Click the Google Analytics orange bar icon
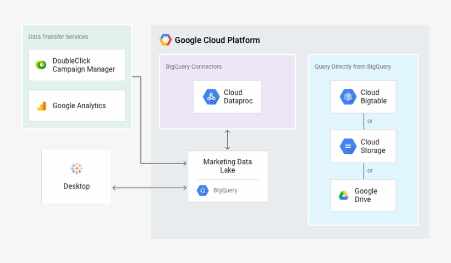This screenshot has height=263, width=451. click(41, 106)
